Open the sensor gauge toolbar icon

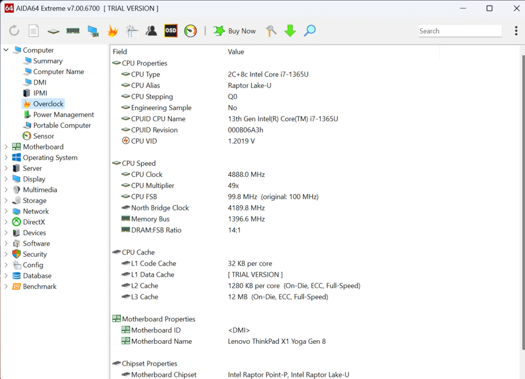point(191,31)
